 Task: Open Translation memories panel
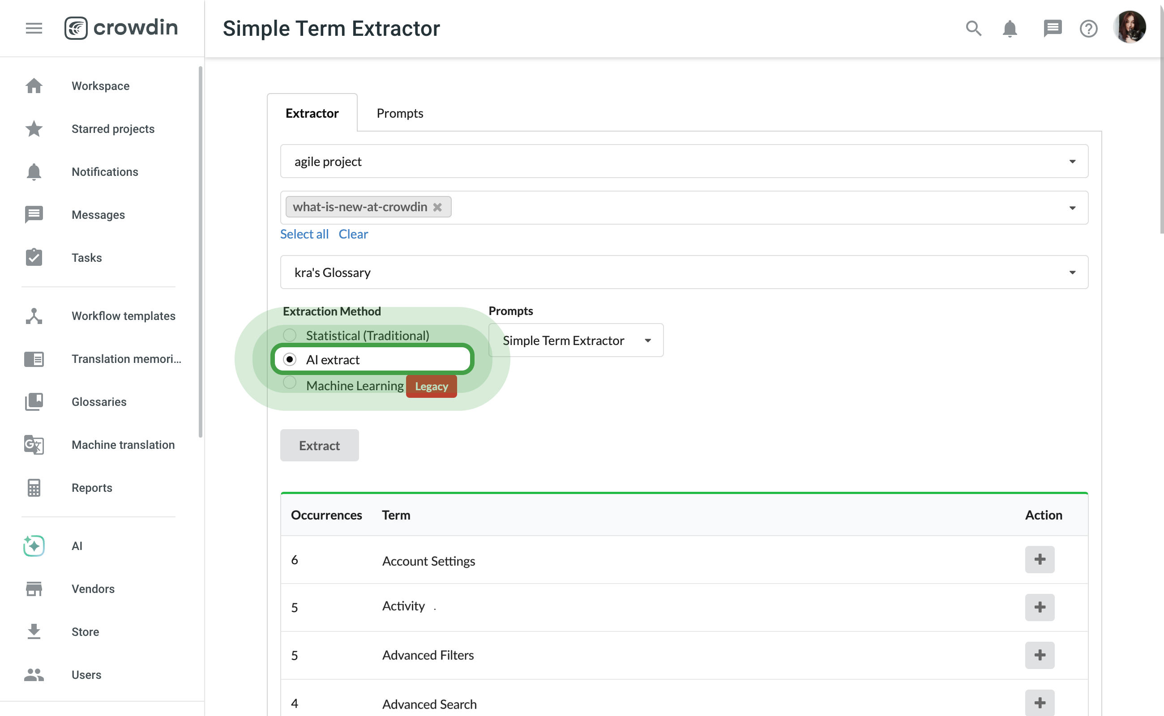click(126, 359)
